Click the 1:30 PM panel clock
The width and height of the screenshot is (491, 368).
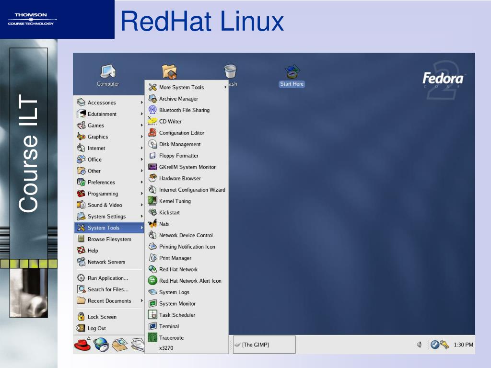(x=463, y=345)
